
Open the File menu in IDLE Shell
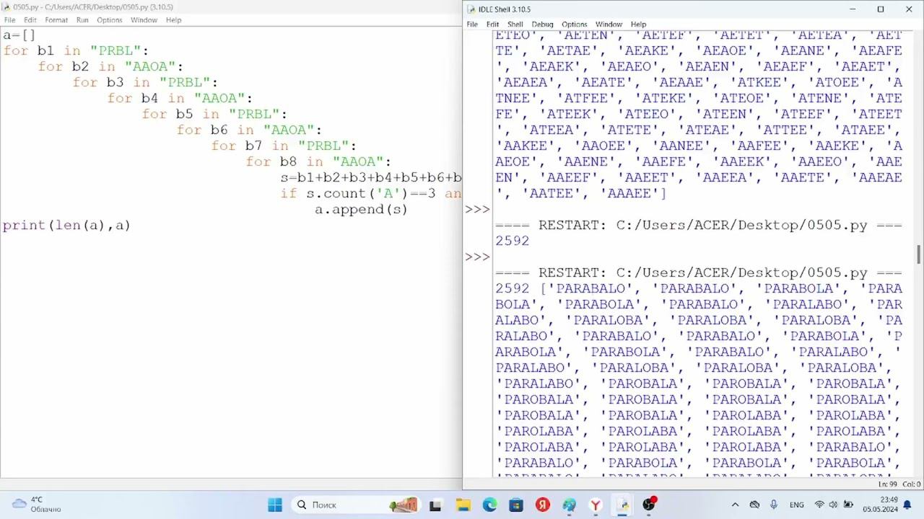point(472,25)
